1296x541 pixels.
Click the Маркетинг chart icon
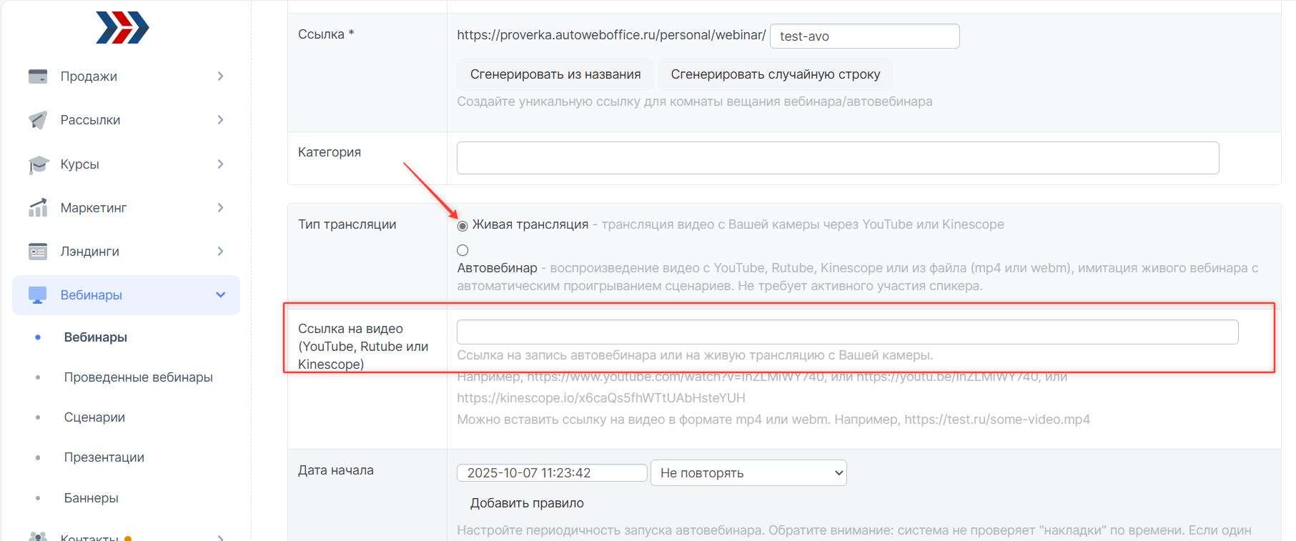click(x=38, y=208)
